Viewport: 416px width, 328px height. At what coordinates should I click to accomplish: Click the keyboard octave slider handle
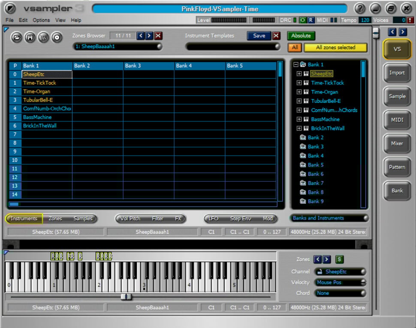point(126,297)
